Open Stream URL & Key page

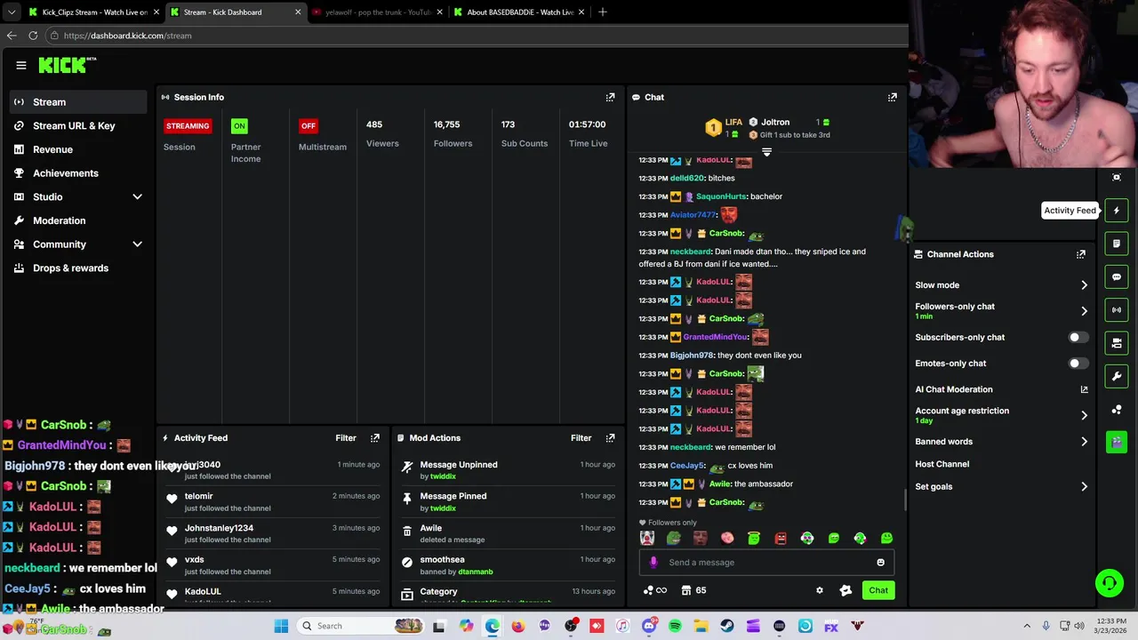point(78,125)
